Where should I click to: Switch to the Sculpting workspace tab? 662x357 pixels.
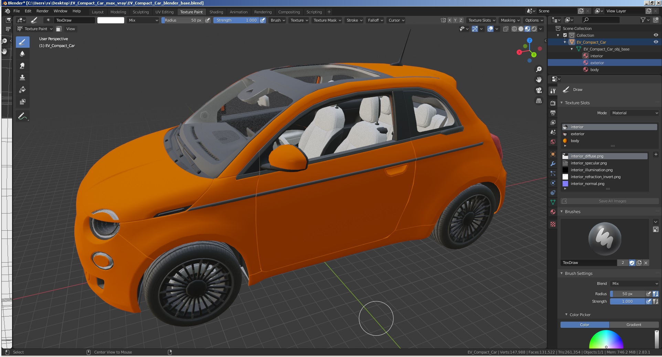click(141, 12)
